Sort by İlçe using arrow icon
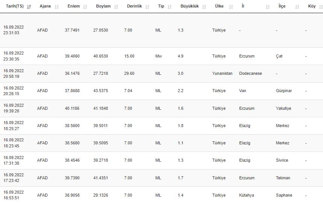Image resolution: width=323 pixels, height=203 pixels. 297,7
